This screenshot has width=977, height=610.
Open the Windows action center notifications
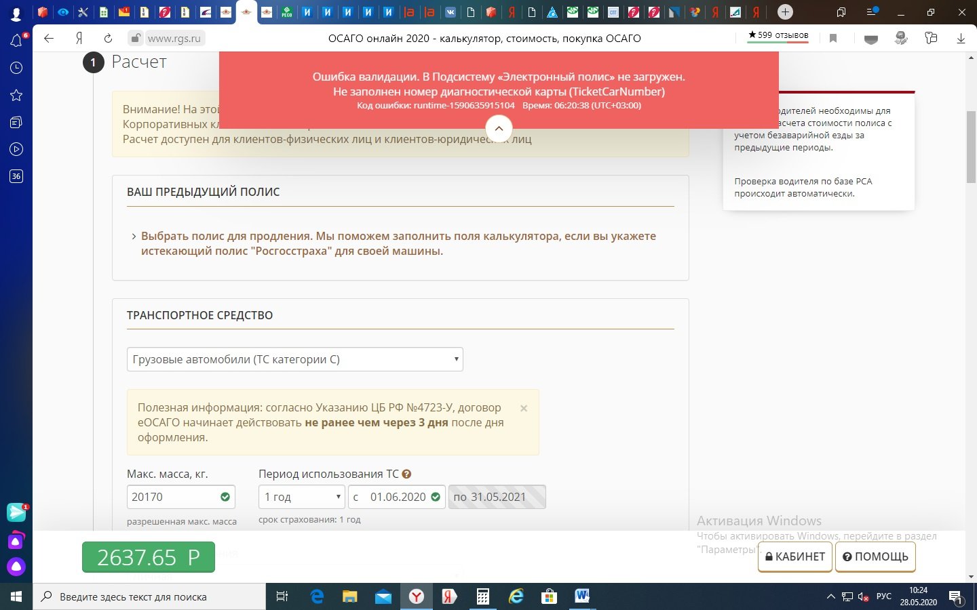956,597
